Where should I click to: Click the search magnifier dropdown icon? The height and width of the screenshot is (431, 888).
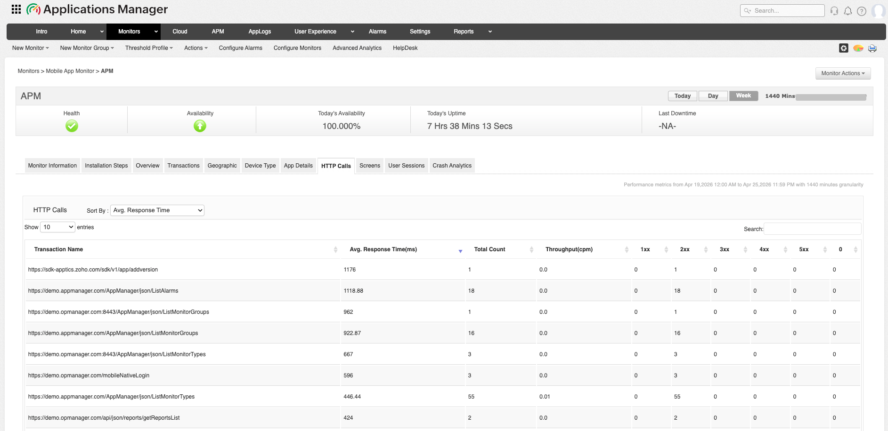[748, 11]
